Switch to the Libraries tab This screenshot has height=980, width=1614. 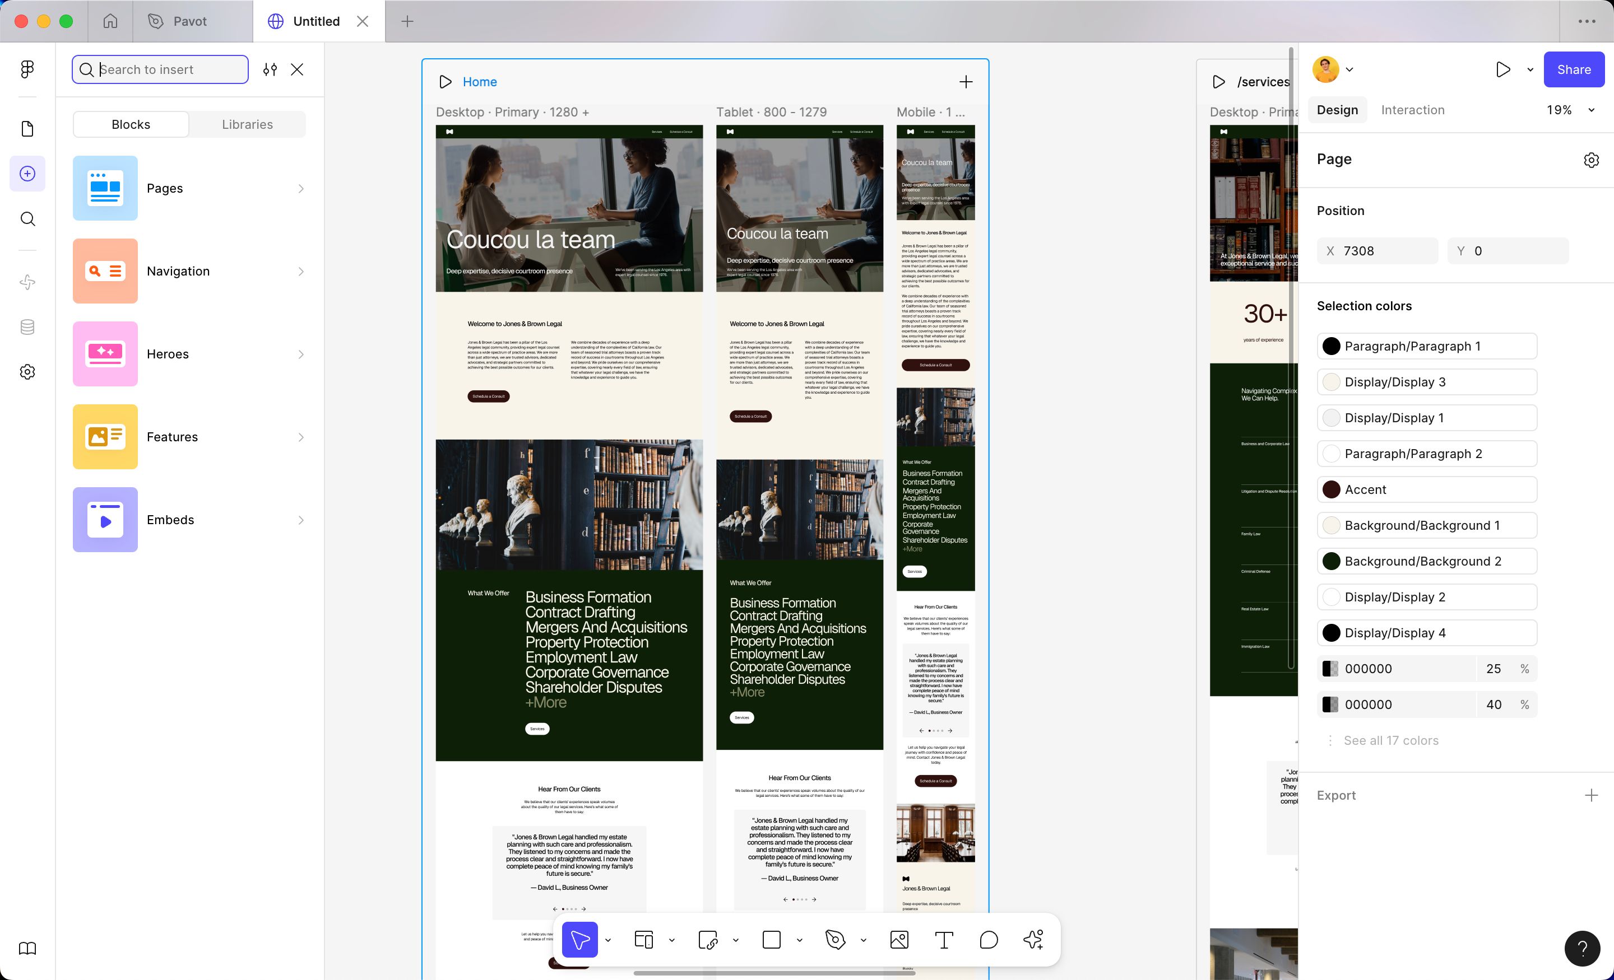coord(247,124)
